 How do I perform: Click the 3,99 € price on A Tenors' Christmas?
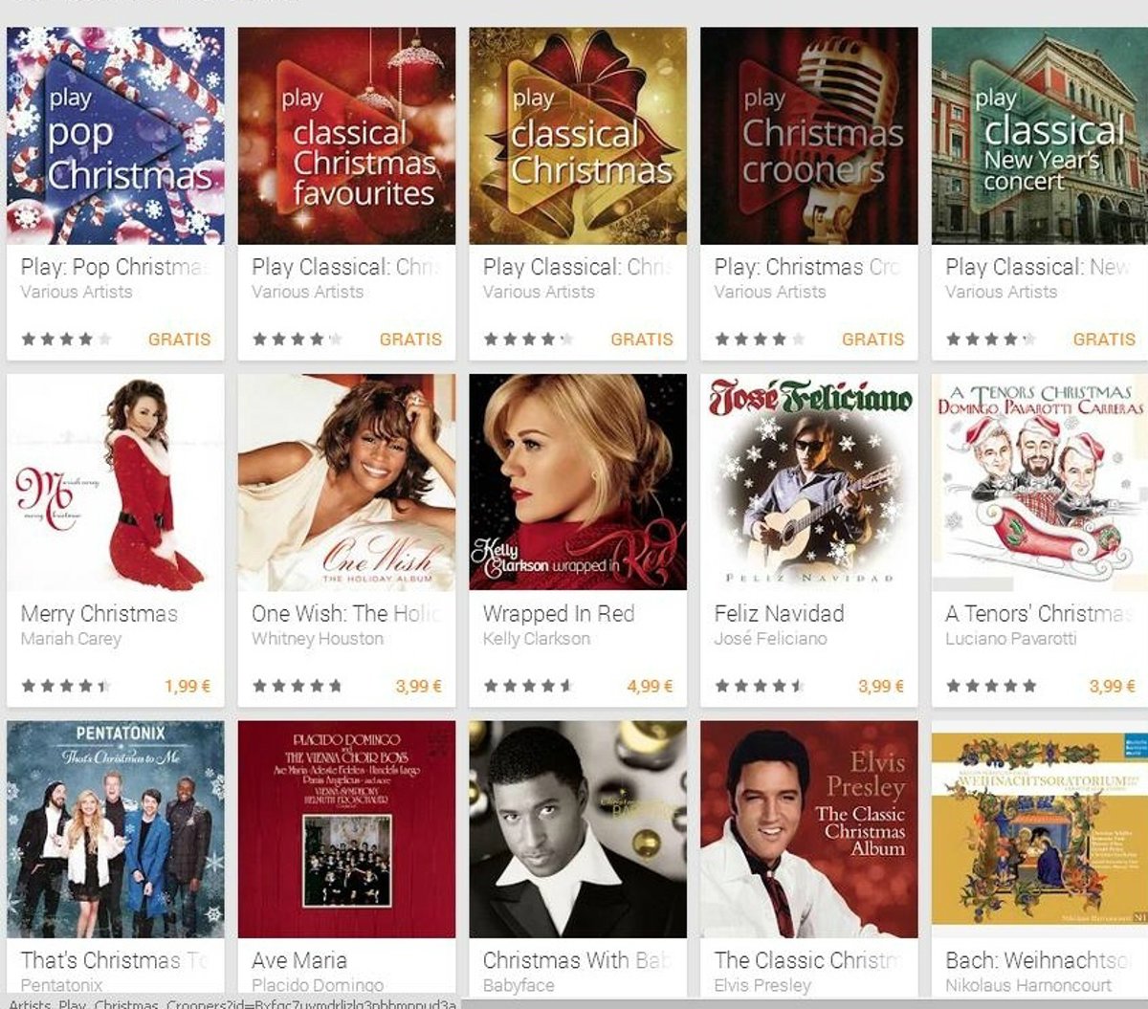(1113, 686)
